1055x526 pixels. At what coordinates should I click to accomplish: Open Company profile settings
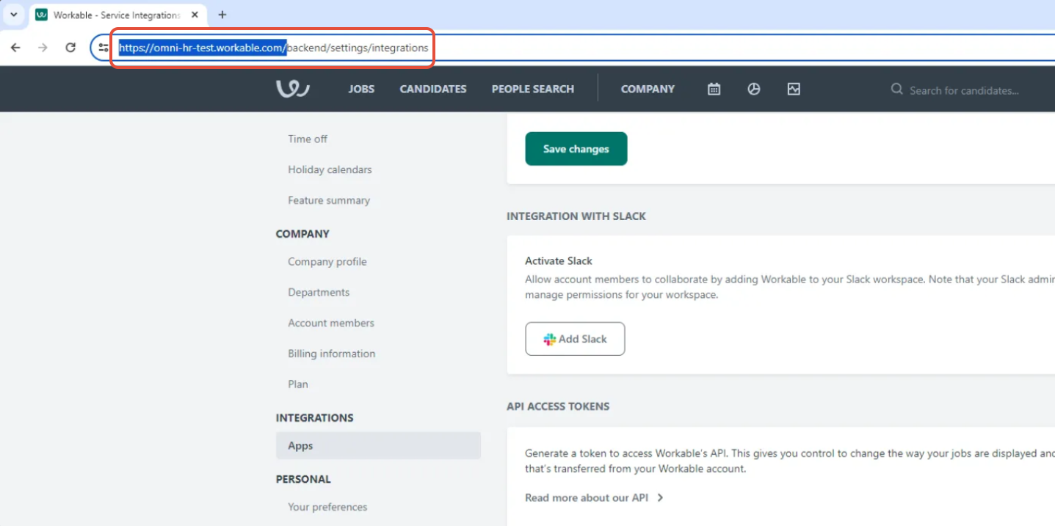tap(327, 261)
